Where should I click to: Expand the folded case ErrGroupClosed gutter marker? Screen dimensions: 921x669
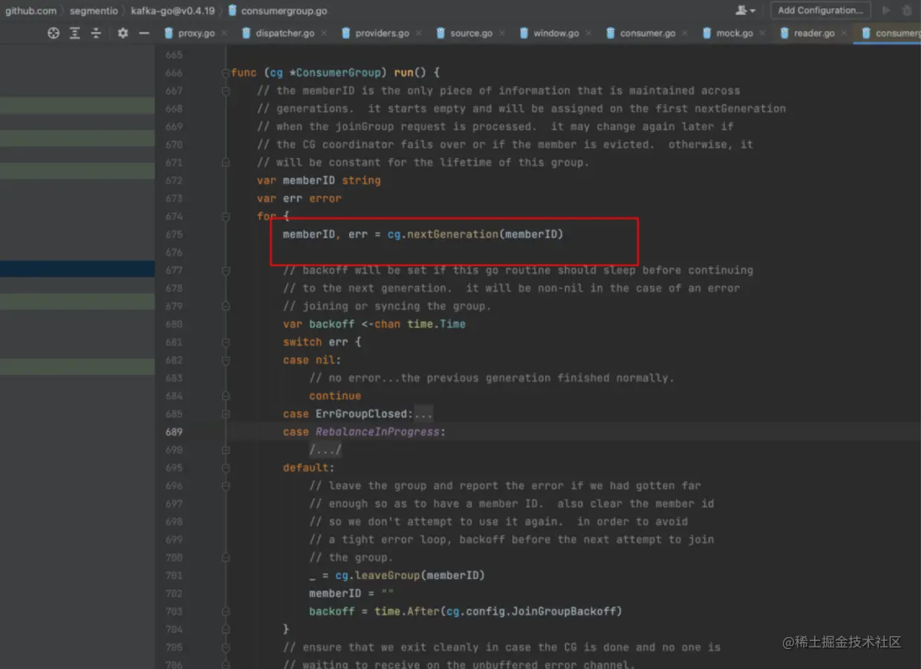coord(226,414)
